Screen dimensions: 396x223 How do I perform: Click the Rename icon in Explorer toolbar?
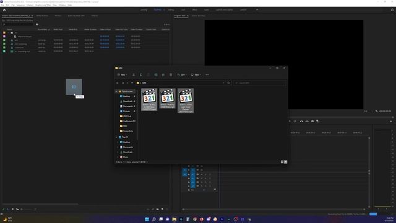[156, 75]
